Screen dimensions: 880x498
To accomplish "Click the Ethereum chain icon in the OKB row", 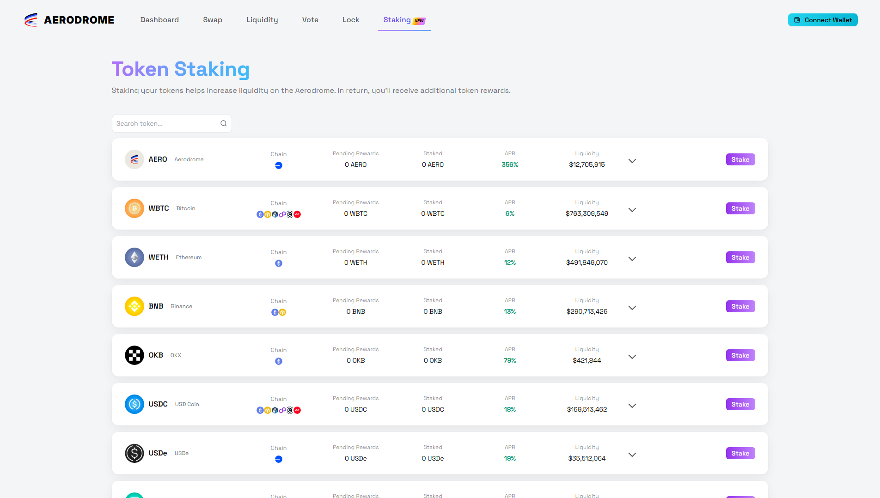I will coord(279,361).
